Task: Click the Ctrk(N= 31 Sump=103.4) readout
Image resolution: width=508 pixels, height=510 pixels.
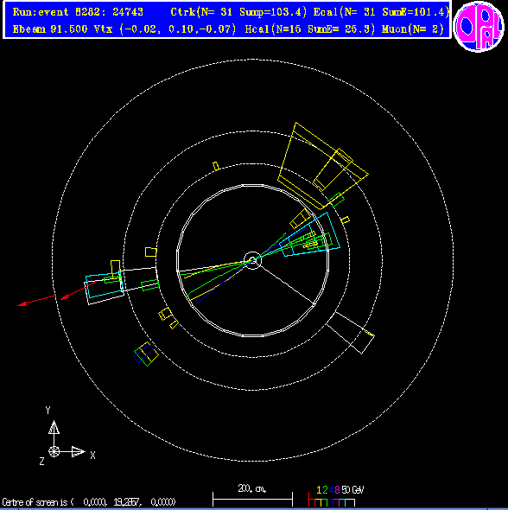Action: coord(238,12)
